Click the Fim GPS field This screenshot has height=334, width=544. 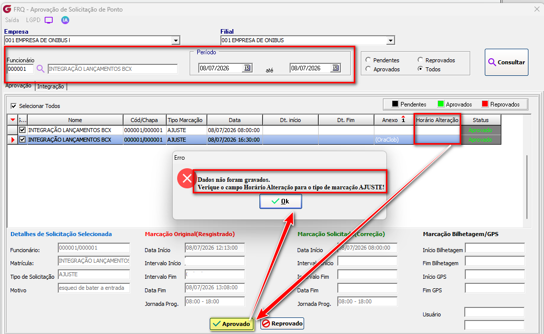pos(495,288)
